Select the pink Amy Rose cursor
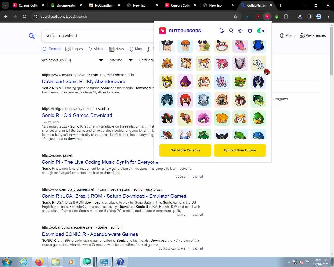The height and width of the screenshot is (267, 334). [x=222, y=63]
